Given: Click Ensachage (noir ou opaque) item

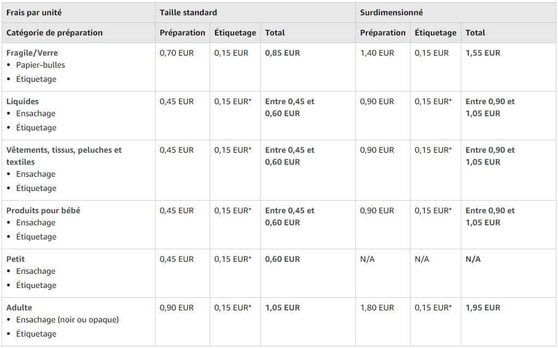Looking at the screenshot, I should coord(68,320).
